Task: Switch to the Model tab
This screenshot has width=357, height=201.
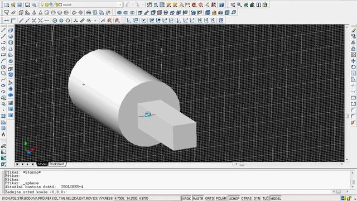Action: tap(42, 164)
